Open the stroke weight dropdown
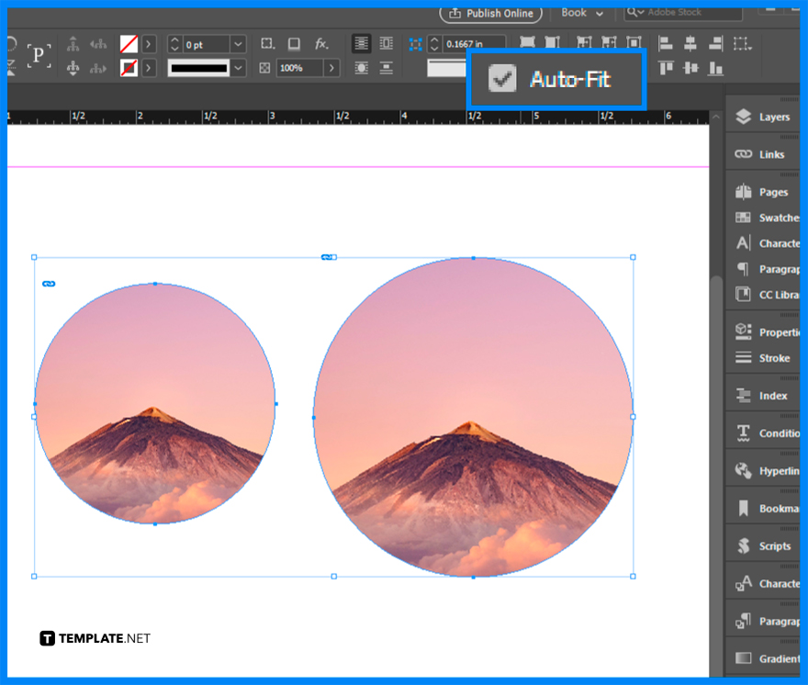Viewport: 808px width, 685px height. coord(238,43)
